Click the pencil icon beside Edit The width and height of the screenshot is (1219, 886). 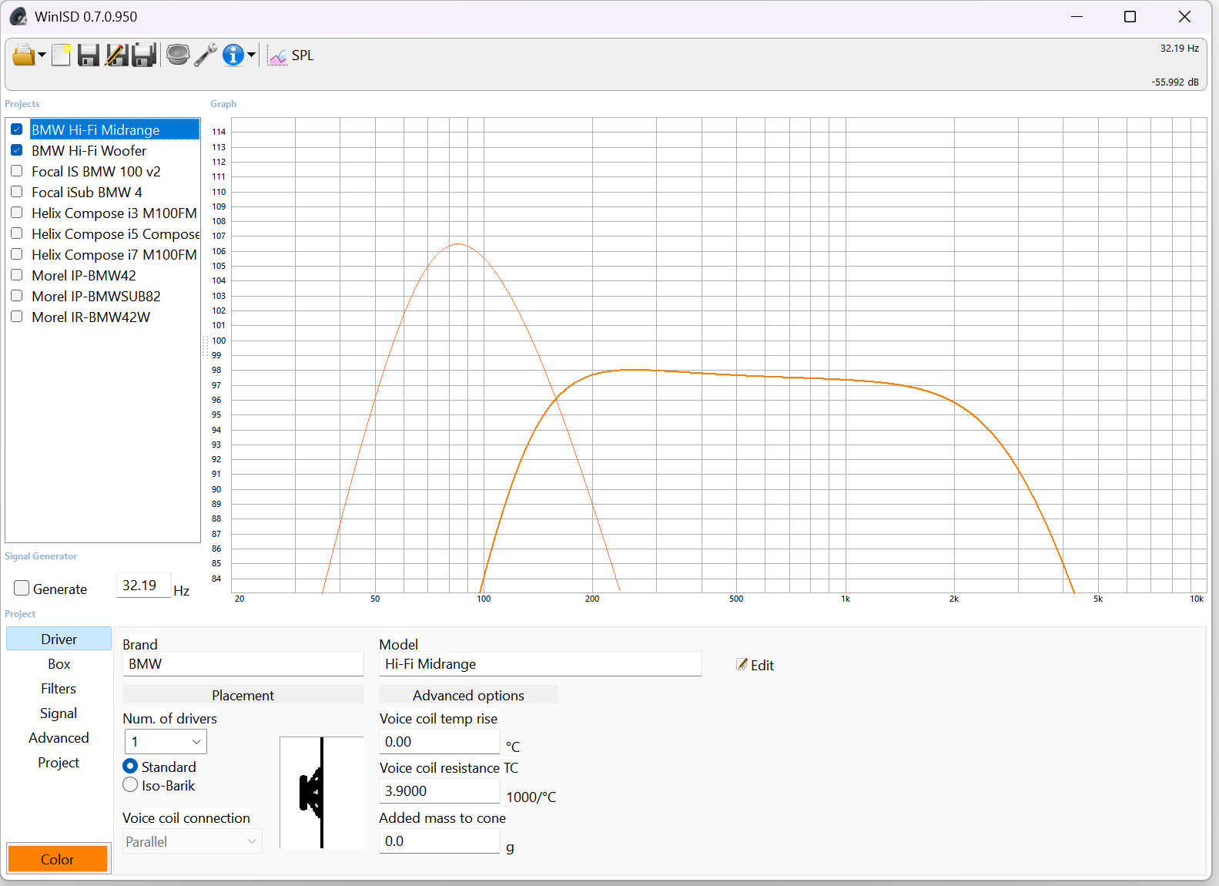pyautogui.click(x=742, y=664)
